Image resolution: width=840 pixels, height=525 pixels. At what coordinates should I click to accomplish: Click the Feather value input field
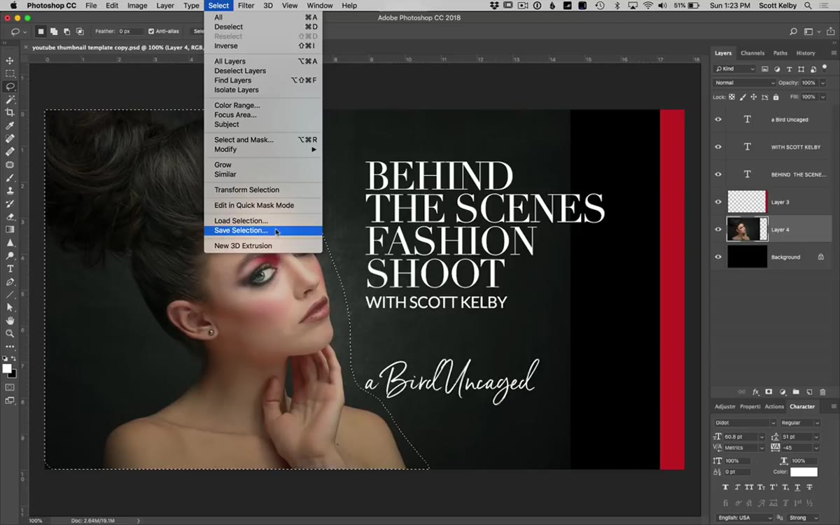[x=130, y=31]
